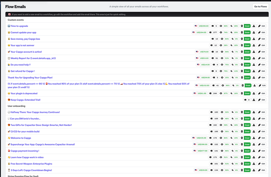Click the 94% open rate value
Screen dimensions: 271x177
point(227,52)
